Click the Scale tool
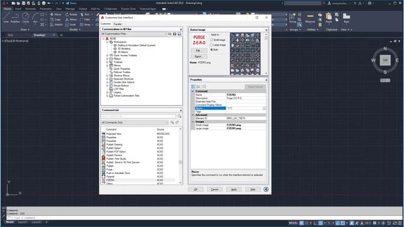 coord(71,25)
